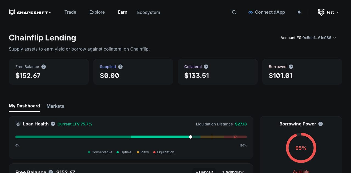The height and width of the screenshot is (173, 351).
Task: Click the Loan Health chart icon
Action: point(18,124)
